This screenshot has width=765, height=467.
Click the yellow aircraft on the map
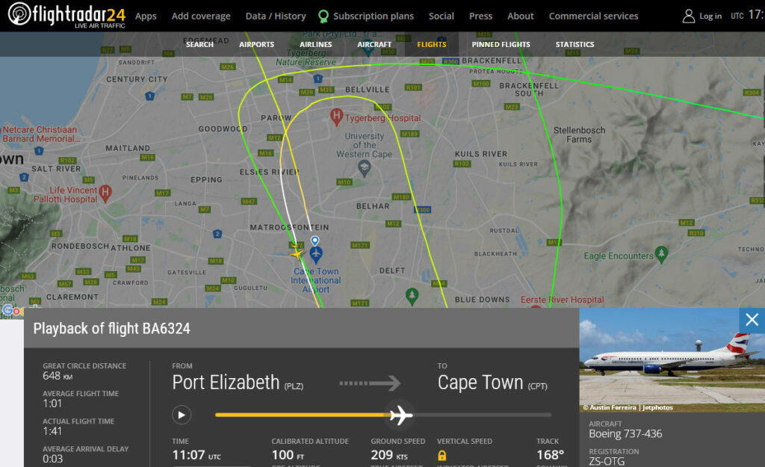(297, 253)
